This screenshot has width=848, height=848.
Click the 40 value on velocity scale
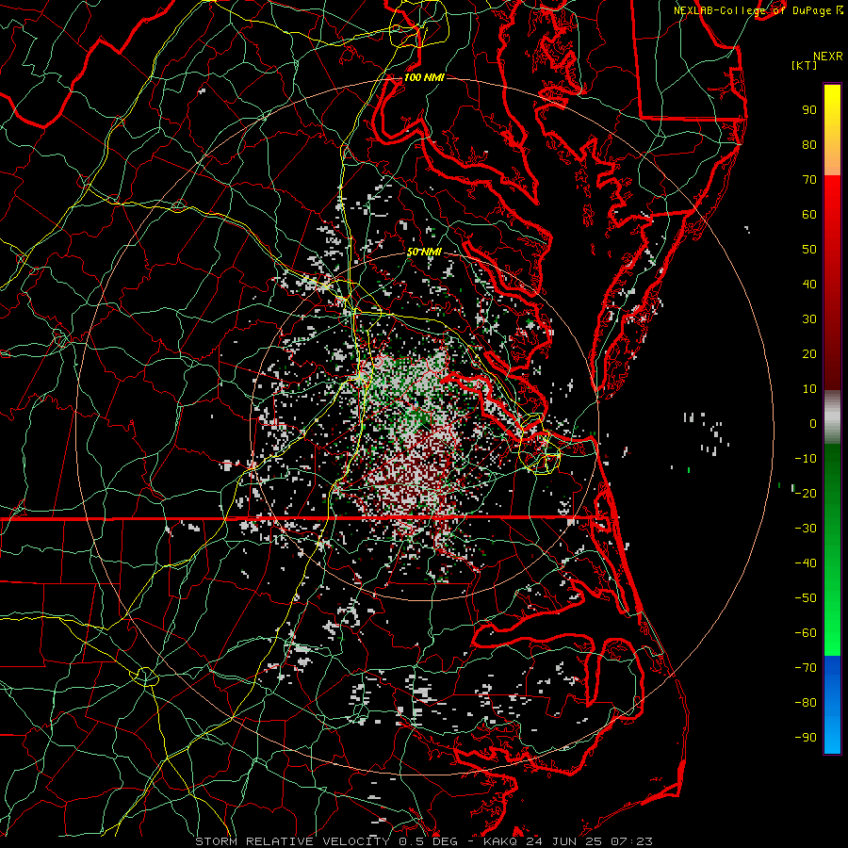(809, 285)
